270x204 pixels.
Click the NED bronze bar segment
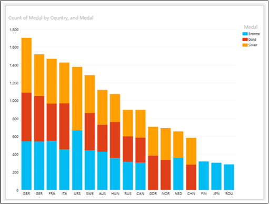click(178, 174)
